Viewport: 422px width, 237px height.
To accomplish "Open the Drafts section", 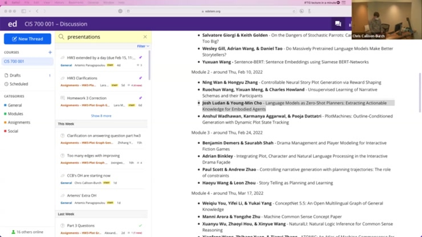I will (15, 75).
